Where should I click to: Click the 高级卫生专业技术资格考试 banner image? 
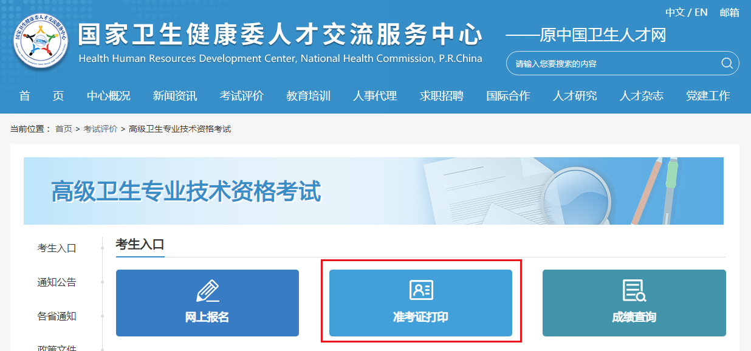coord(374,191)
